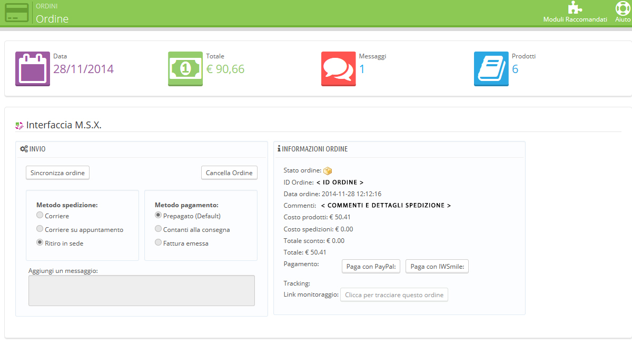Viewport: 632px width, 345px height.
Task: Choose Contanti alla consegna payment
Action: click(x=158, y=229)
